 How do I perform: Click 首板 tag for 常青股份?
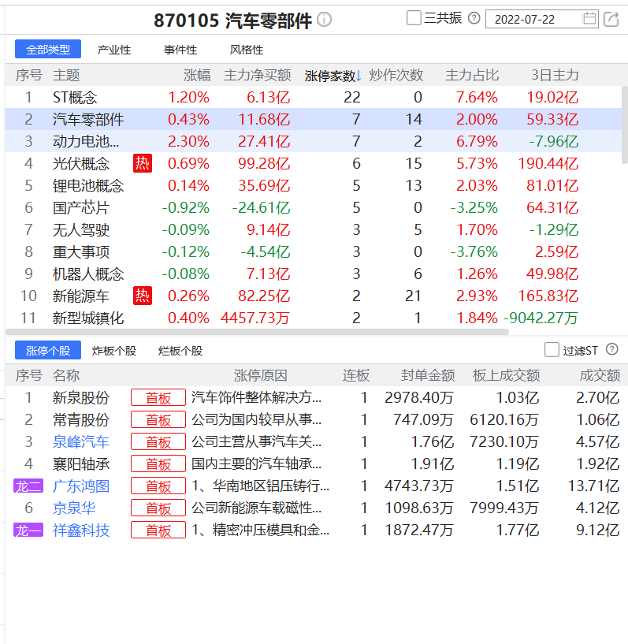(x=158, y=420)
